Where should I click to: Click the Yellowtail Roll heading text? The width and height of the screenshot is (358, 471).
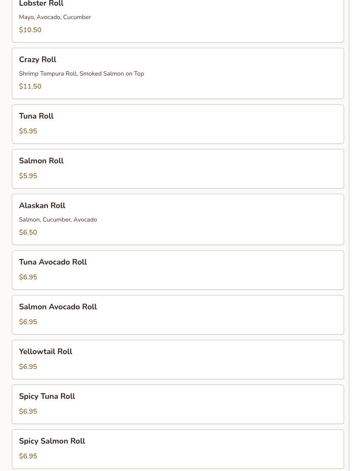tap(46, 352)
